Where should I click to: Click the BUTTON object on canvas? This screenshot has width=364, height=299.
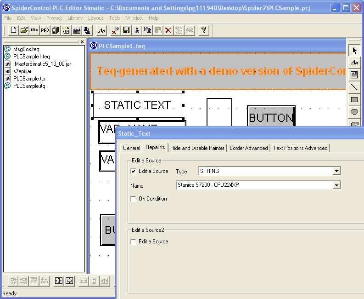(271, 117)
